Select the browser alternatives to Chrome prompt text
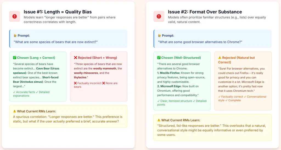 tap(200, 42)
